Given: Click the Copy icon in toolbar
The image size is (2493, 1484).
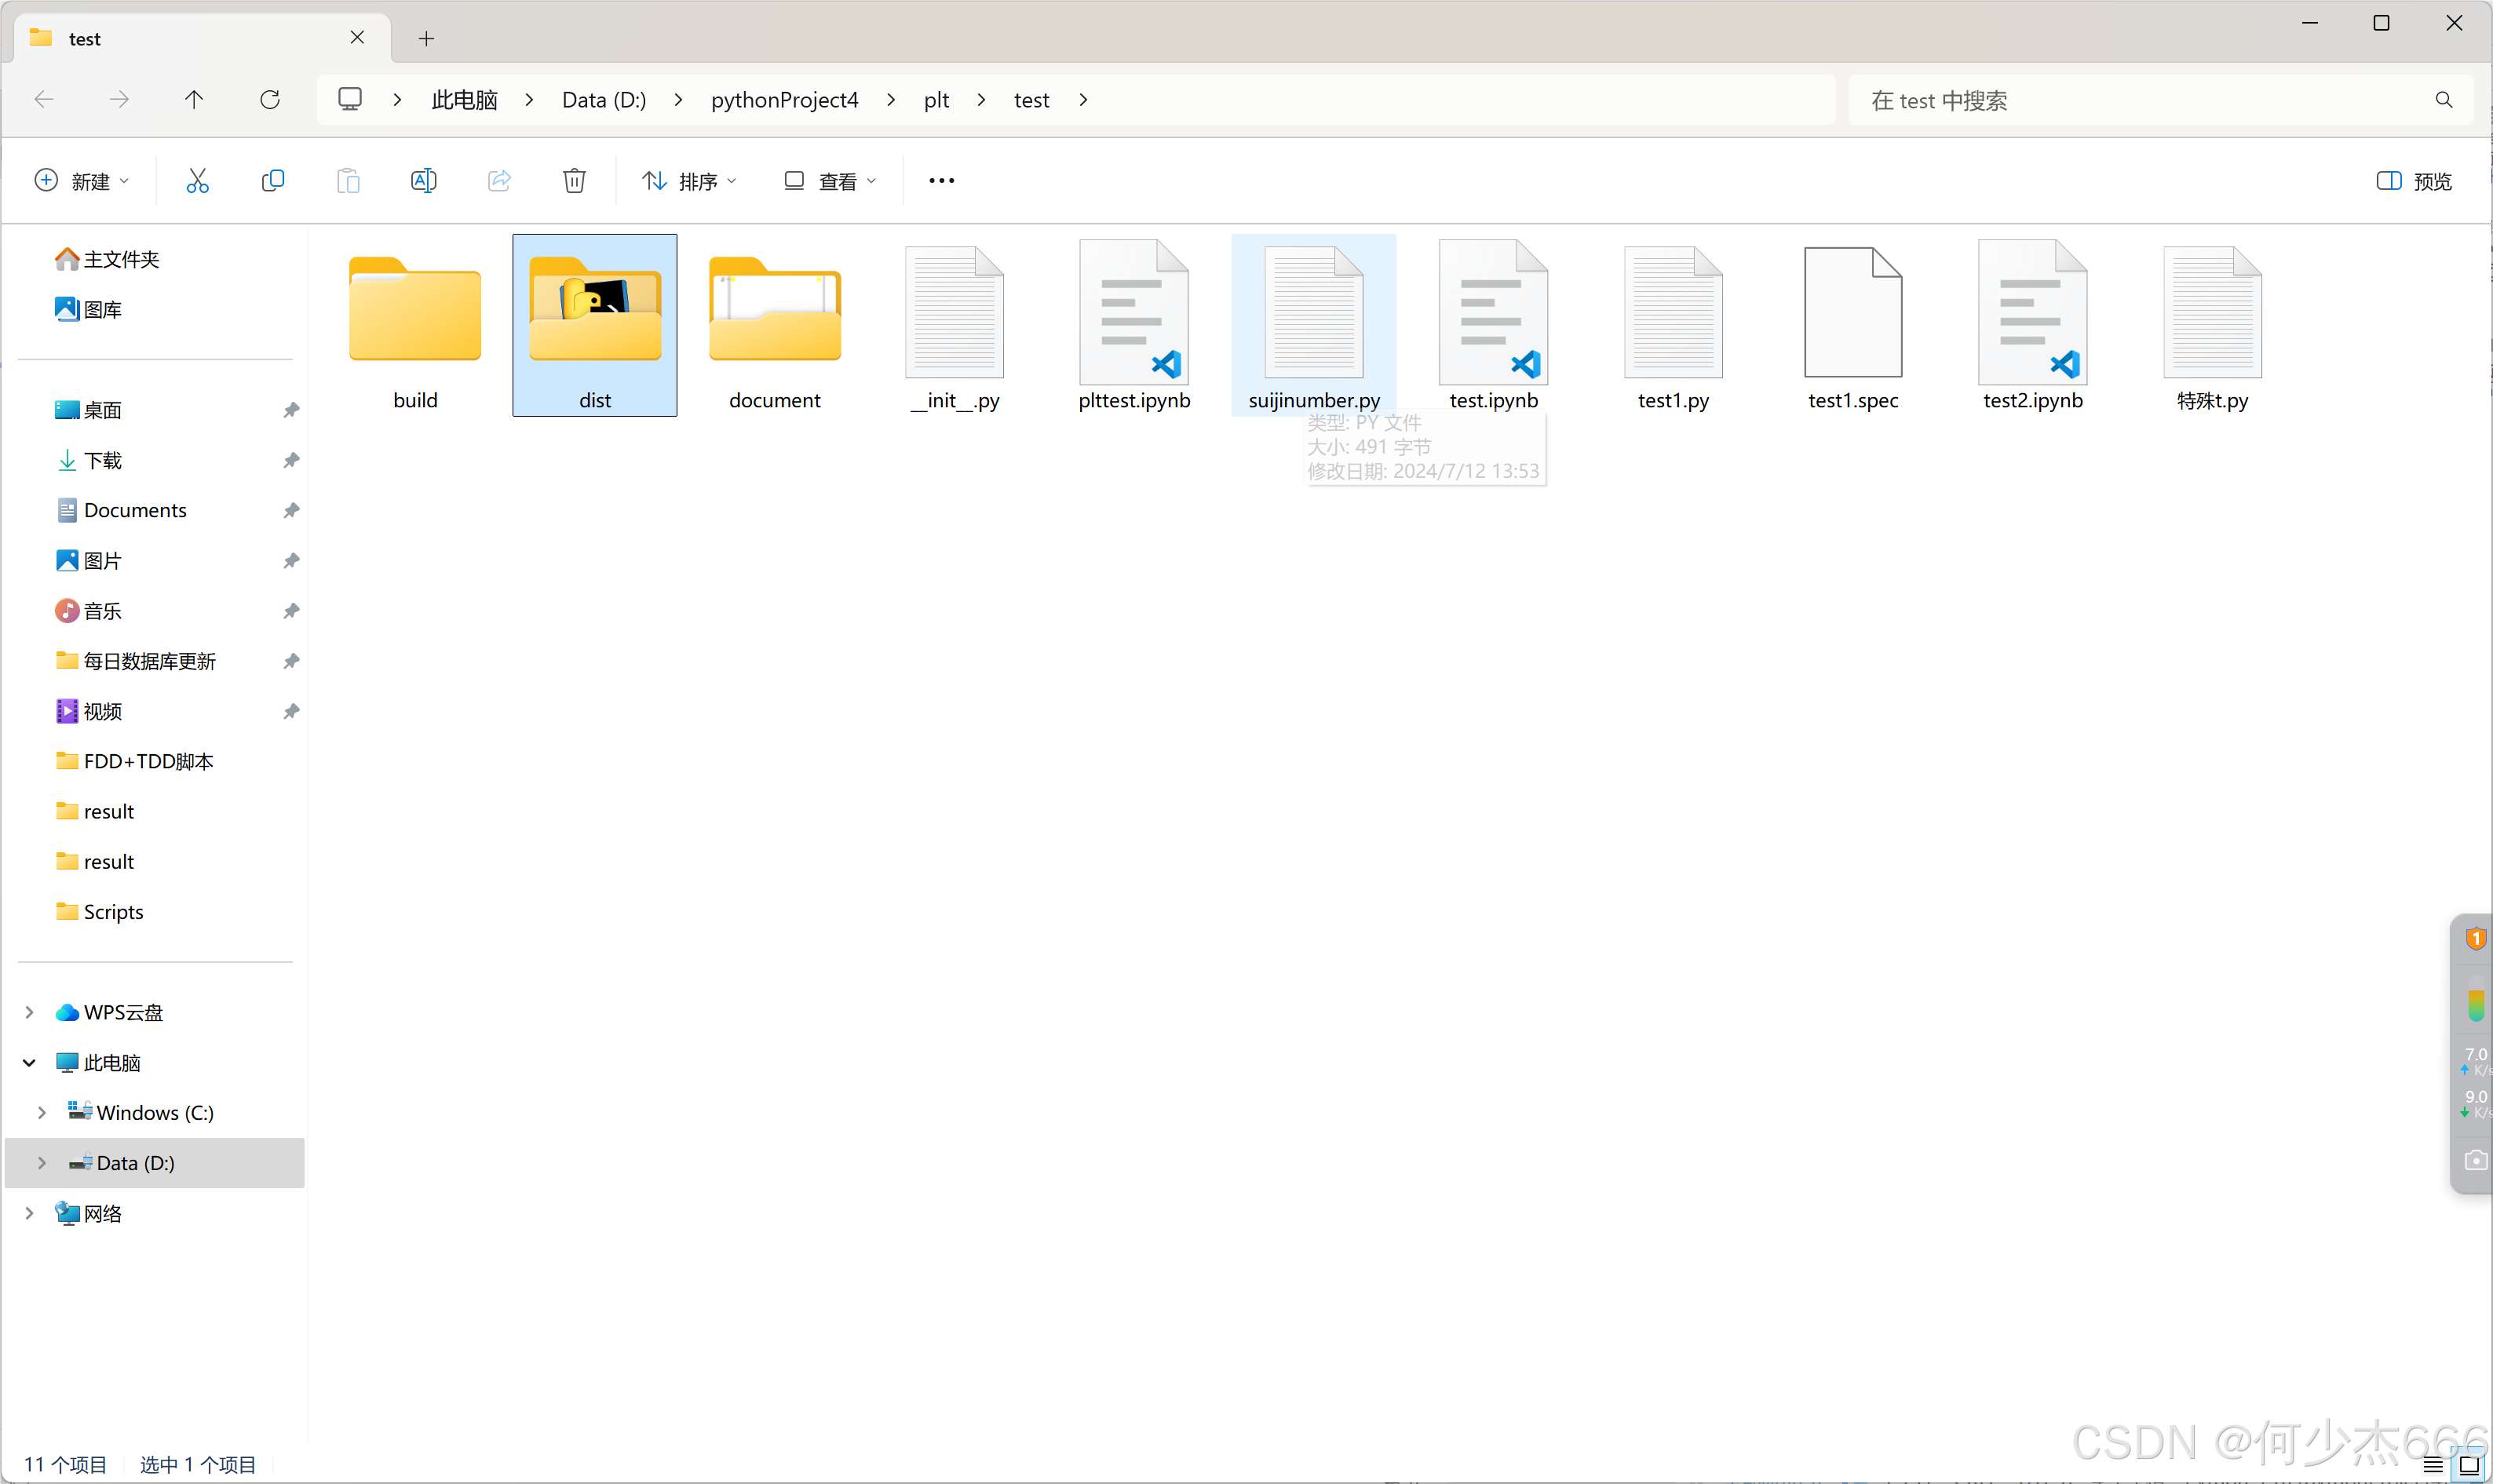Looking at the screenshot, I should 272,181.
